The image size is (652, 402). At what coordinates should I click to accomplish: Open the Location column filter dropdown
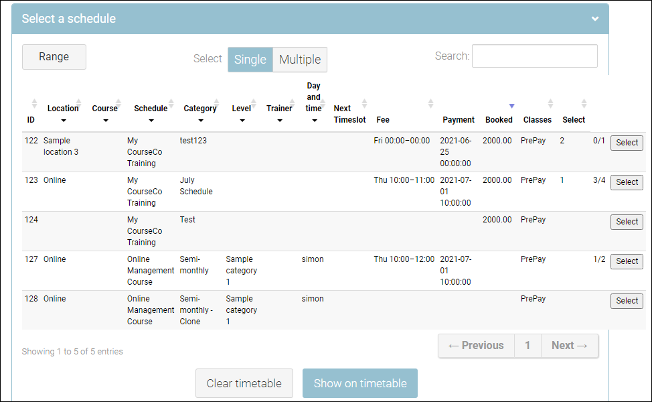coord(63,121)
